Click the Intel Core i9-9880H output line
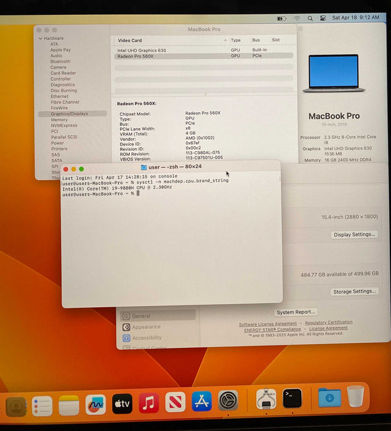The height and width of the screenshot is (431, 391). (x=117, y=188)
